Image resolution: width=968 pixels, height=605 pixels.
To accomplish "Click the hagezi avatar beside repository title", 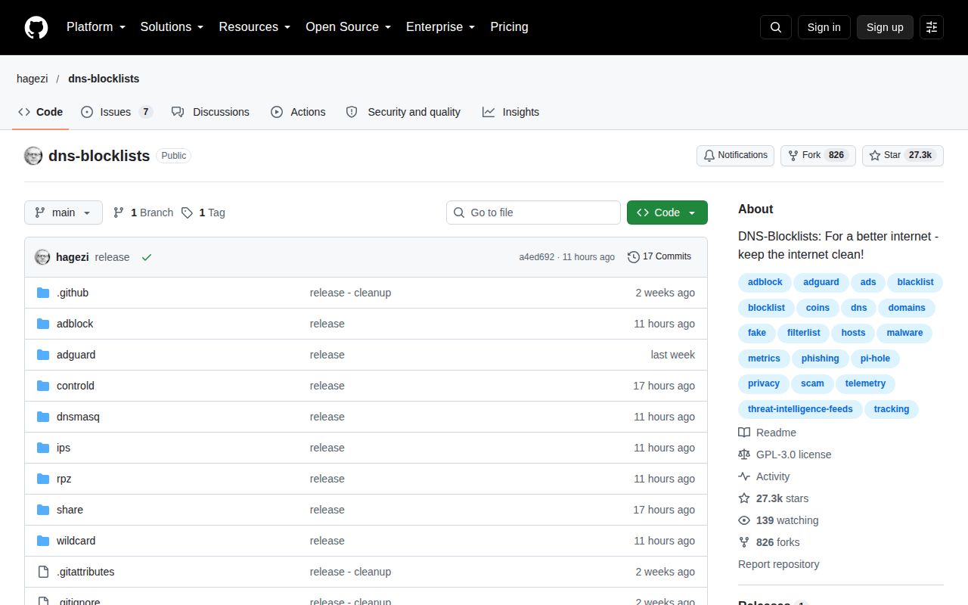I will click(33, 156).
